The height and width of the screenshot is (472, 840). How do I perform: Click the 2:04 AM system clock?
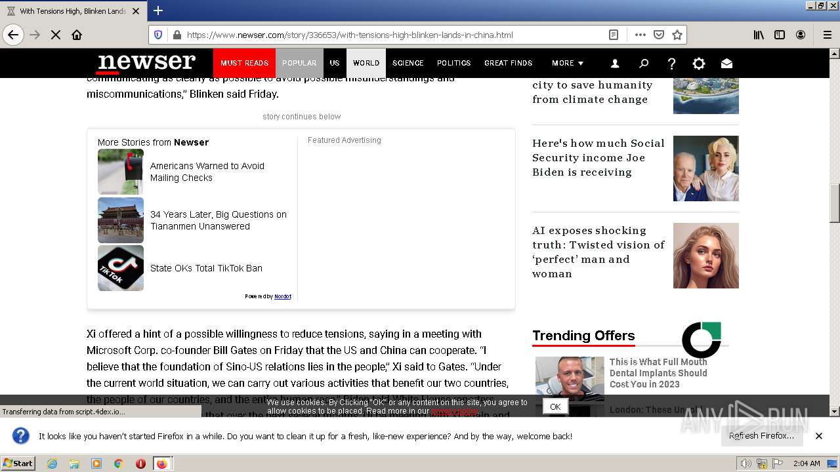click(x=807, y=463)
